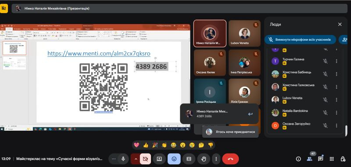Close the Люди panel
Image resolution: width=351 pixels, height=167 pixels.
(340, 24)
